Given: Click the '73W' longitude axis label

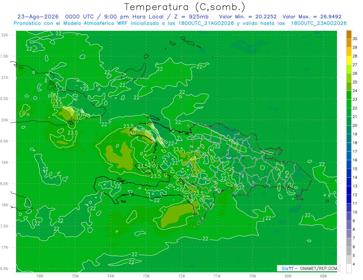Looking at the screenshot, I should (x=146, y=276).
